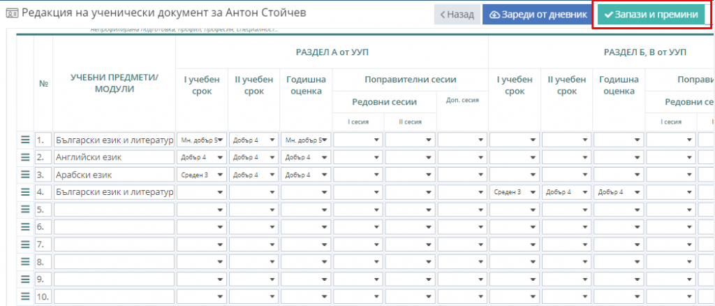
Task: Open row 3 first term dropdown showing Среден 3
Action: pos(202,175)
